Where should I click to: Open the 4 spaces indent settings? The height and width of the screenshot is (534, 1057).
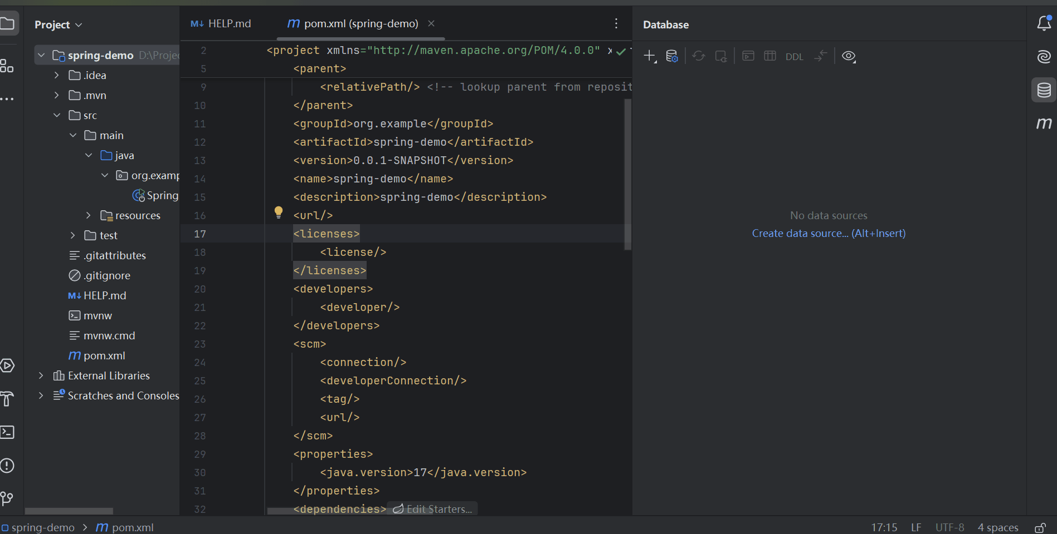click(x=998, y=527)
